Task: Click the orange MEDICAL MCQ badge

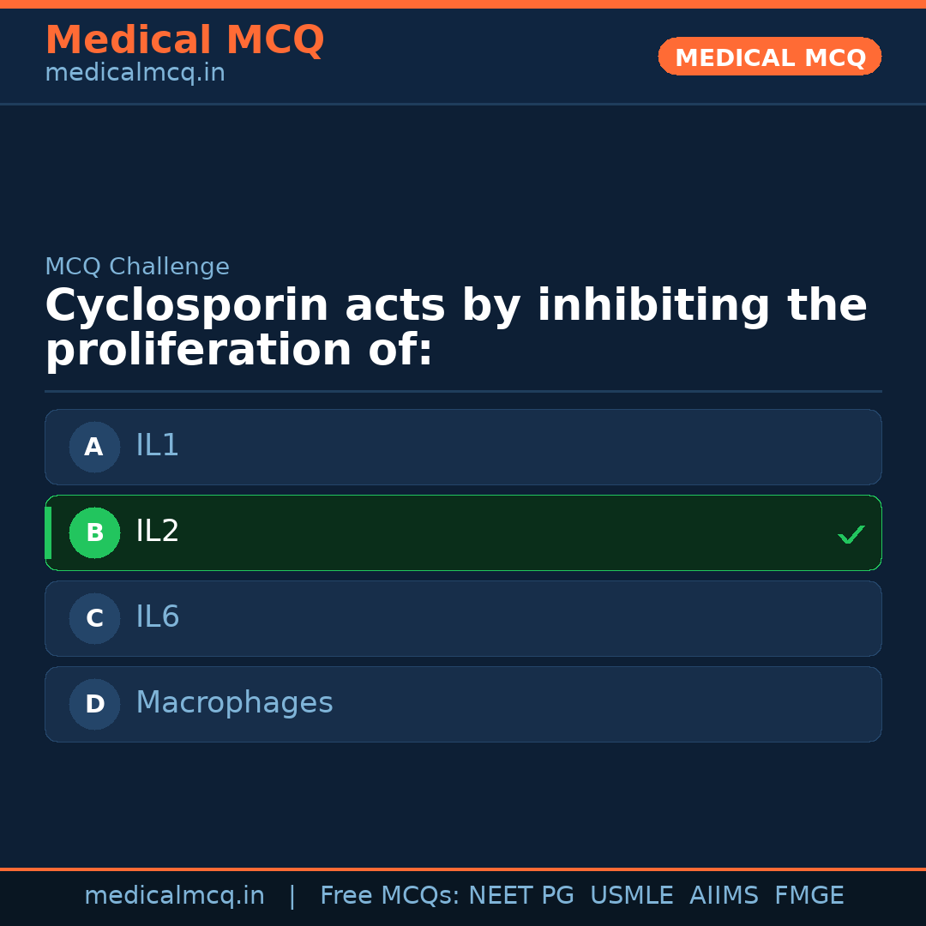Action: 769,57
